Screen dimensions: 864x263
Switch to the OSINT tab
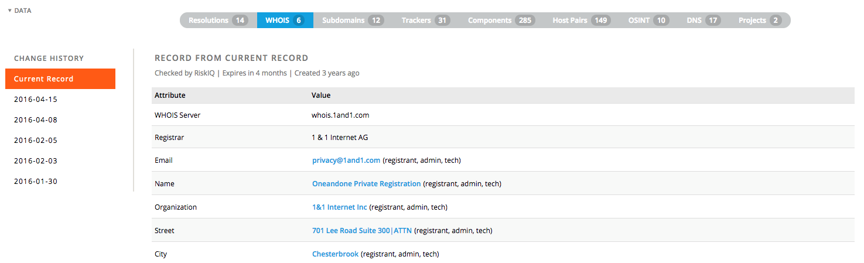(648, 21)
